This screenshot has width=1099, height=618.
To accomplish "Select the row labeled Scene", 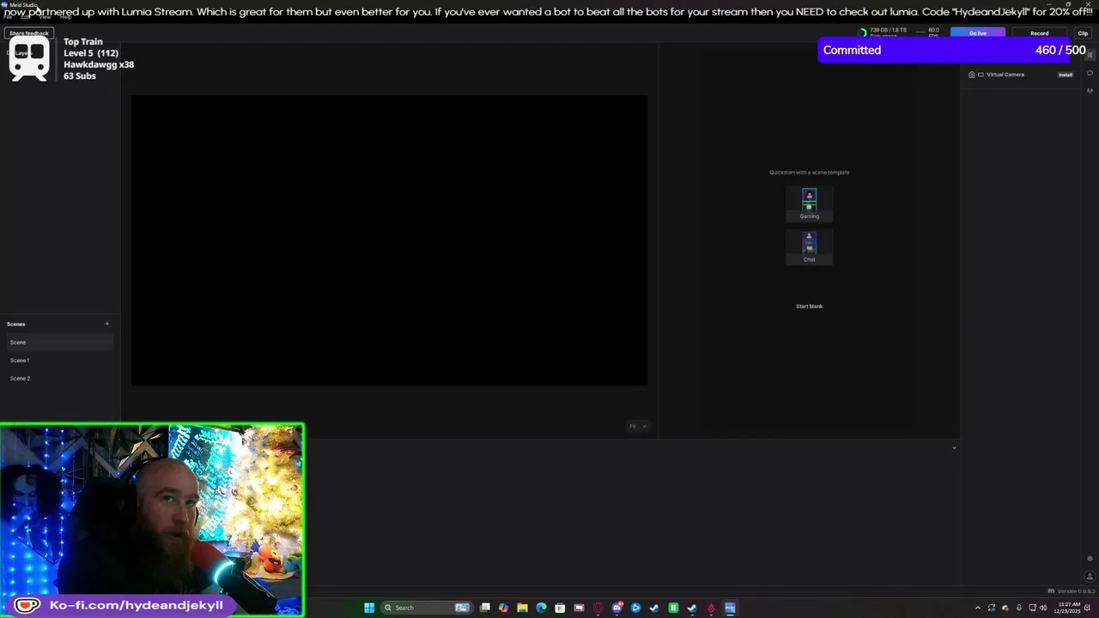I will 59,342.
